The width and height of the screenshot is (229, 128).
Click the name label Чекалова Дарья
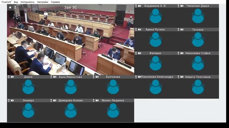198,6
